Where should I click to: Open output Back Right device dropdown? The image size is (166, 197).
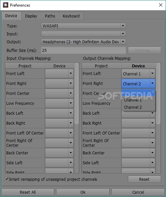click(138, 123)
